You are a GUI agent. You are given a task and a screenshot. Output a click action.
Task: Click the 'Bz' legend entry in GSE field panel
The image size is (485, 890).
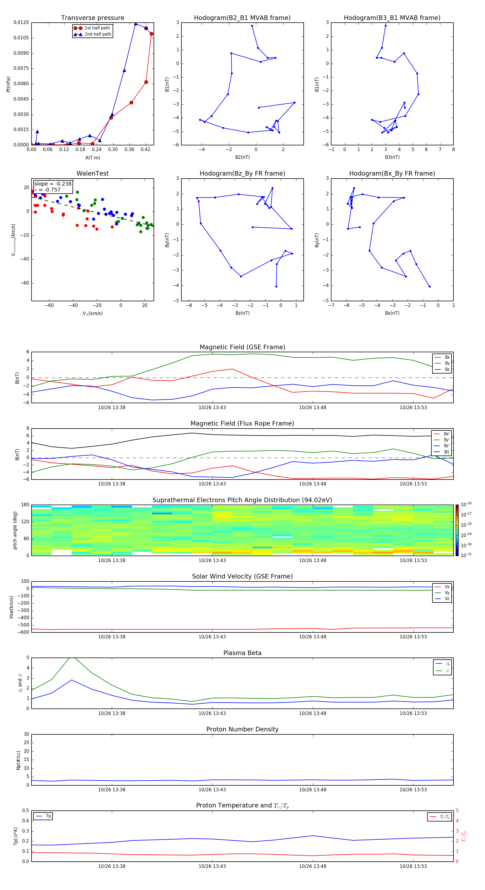pos(442,369)
